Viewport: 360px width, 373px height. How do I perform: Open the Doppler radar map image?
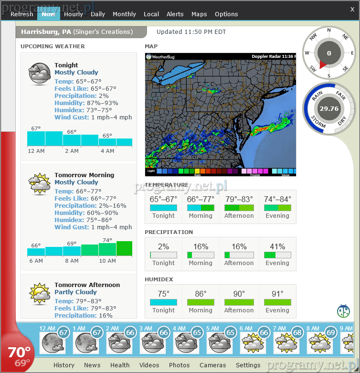coord(221,114)
